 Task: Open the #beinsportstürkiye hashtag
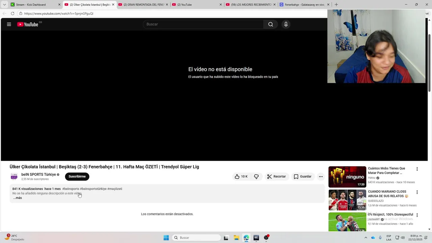(x=93, y=189)
